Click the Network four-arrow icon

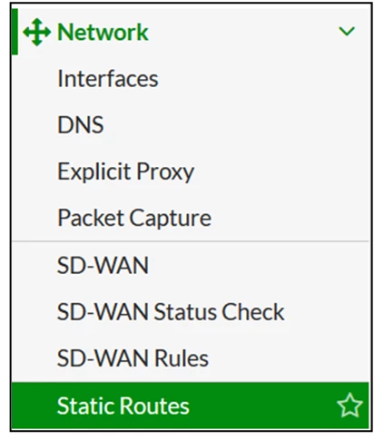coord(36,32)
